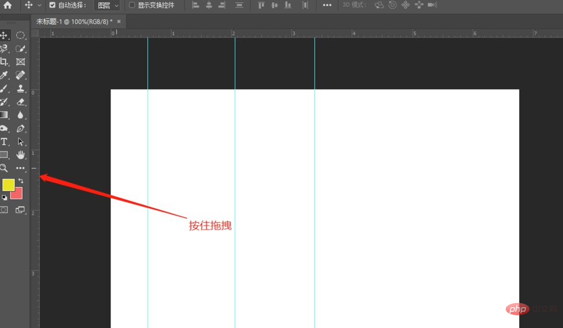Enable the 显示变换控件 checkbox

coord(132,5)
